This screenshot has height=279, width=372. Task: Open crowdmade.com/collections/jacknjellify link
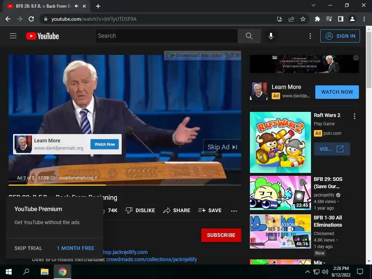[151, 259]
